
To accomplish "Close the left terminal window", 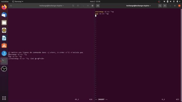I will pyautogui.click(x=92, y=6).
